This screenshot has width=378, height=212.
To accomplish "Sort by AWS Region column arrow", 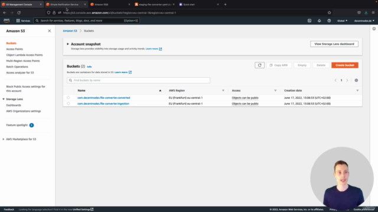I will pyautogui.click(x=223, y=91).
